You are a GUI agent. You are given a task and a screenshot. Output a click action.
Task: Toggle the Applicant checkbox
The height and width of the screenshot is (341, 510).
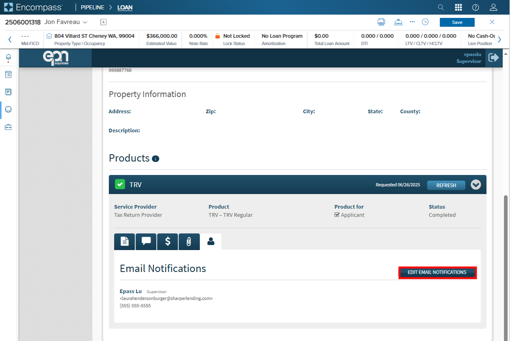[x=337, y=215]
